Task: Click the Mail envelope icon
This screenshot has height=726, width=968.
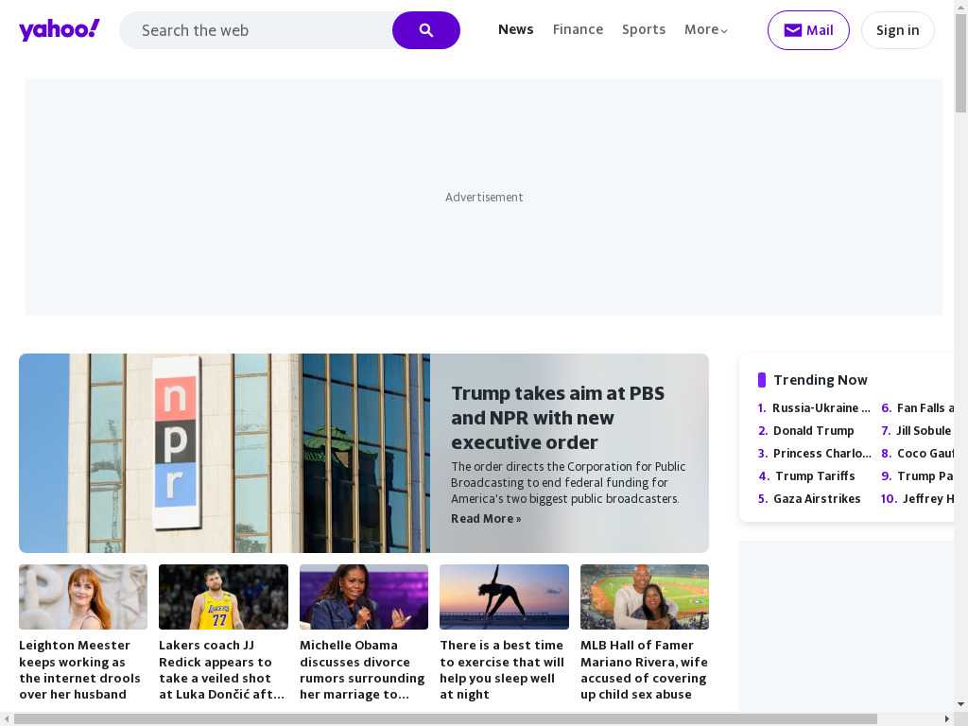Action: (793, 30)
